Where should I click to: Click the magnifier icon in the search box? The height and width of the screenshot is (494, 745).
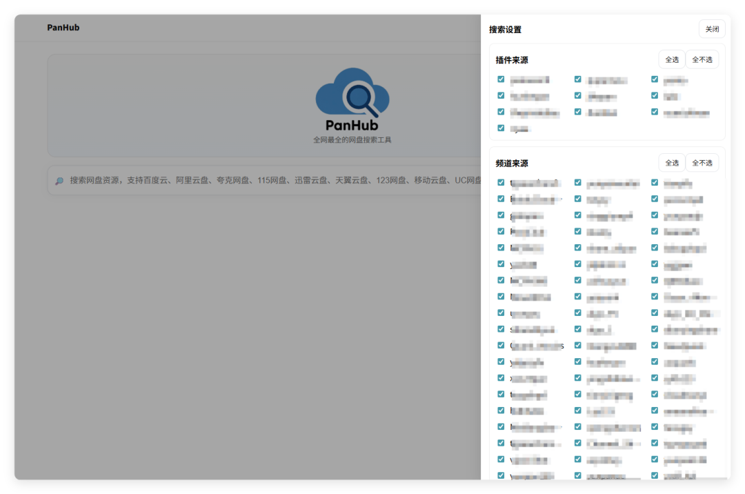pyautogui.click(x=59, y=181)
